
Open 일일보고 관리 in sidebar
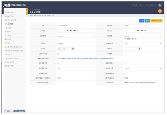point(9,16)
